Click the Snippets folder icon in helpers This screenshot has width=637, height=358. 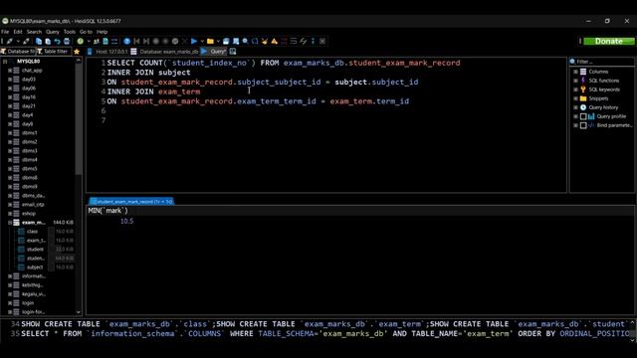pyautogui.click(x=583, y=98)
